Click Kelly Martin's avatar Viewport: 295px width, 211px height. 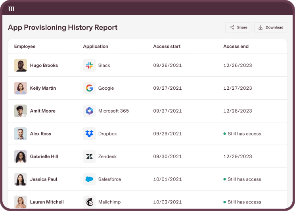pyautogui.click(x=21, y=88)
